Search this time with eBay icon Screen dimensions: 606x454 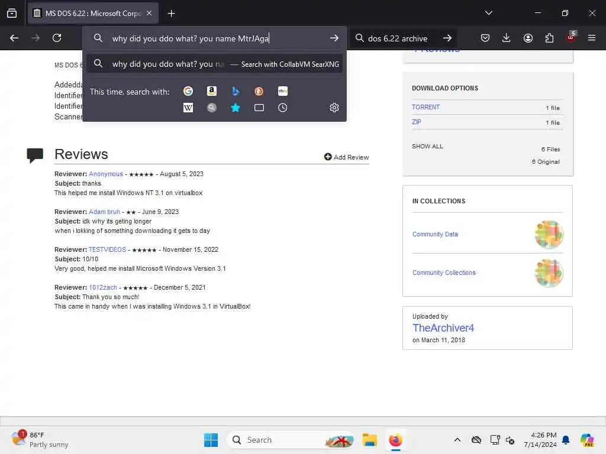pyautogui.click(x=282, y=91)
